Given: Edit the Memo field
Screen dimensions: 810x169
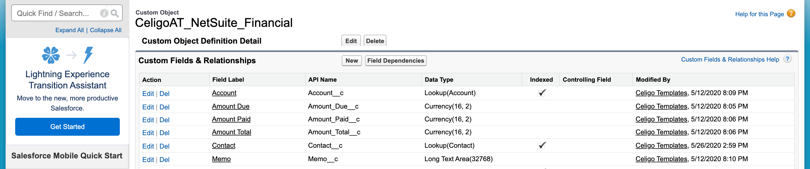Looking at the screenshot, I should click(148, 159).
